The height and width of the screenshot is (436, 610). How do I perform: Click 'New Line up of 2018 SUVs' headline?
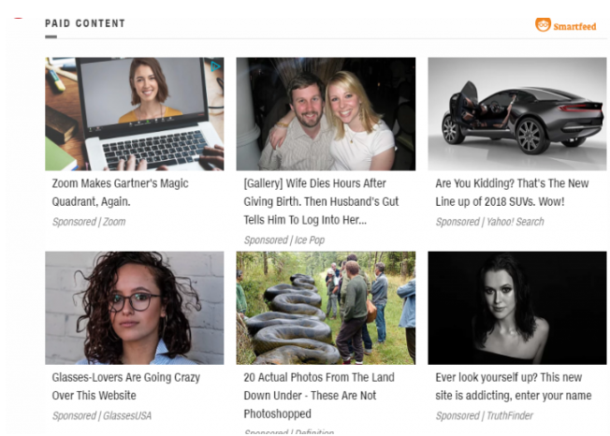[x=512, y=192]
